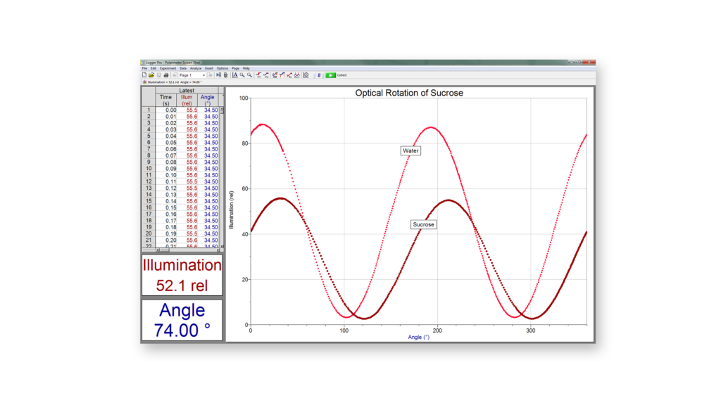Print the experiment with the Print icon
The image size is (721, 405).
point(166,75)
